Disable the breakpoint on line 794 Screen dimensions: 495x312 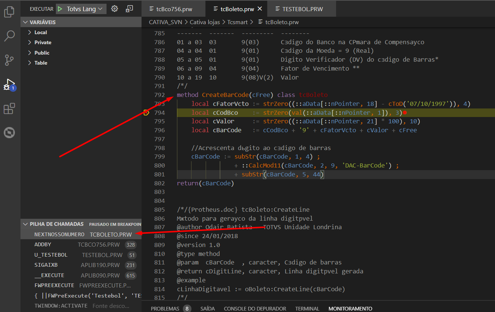tap(147, 112)
